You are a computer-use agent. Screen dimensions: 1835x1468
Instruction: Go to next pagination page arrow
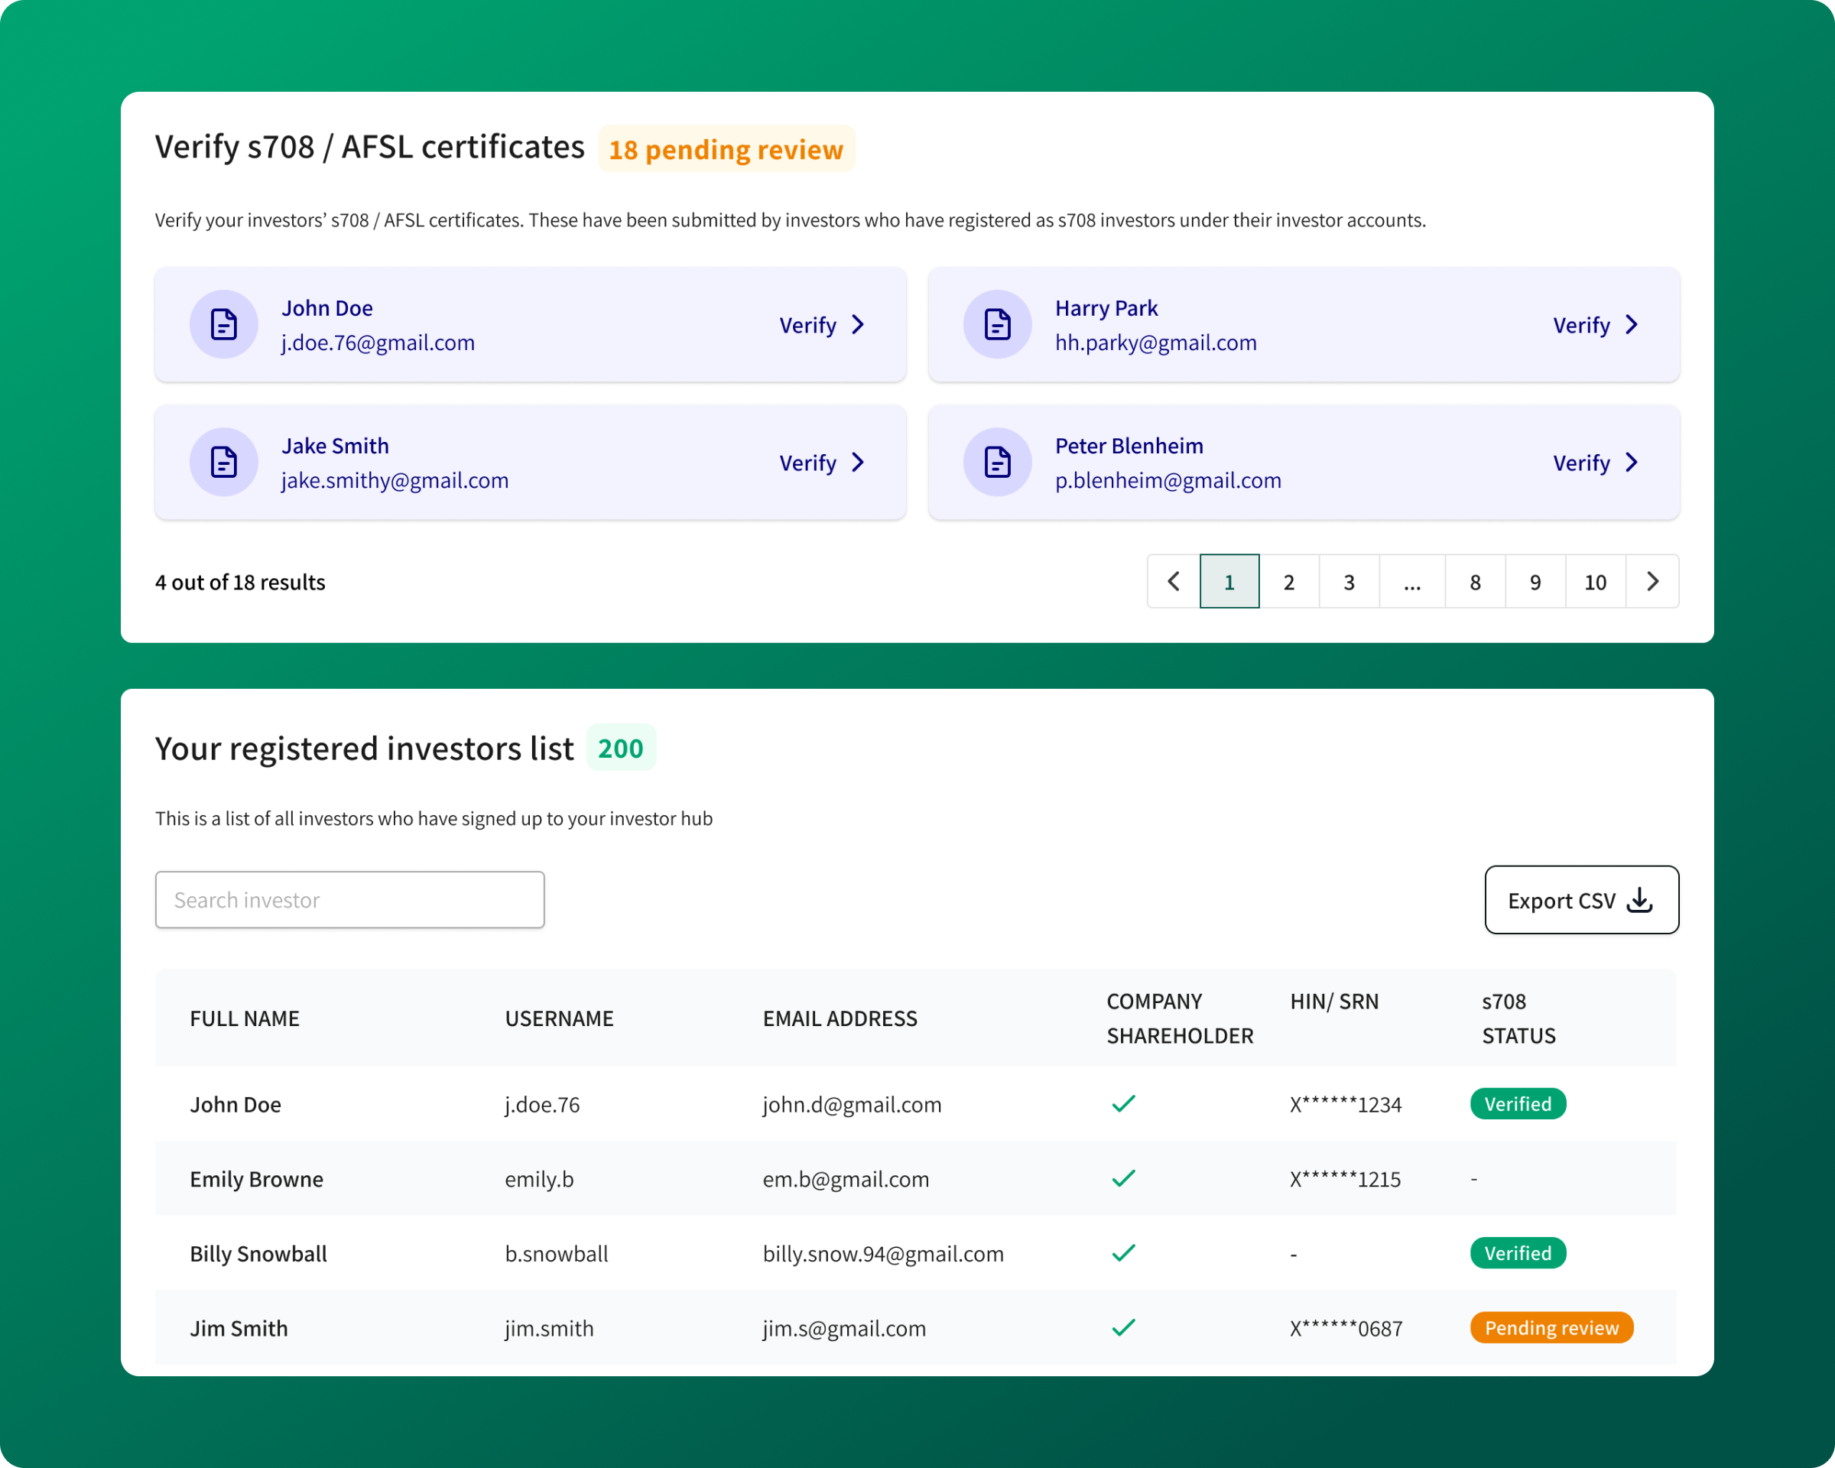tap(1652, 582)
